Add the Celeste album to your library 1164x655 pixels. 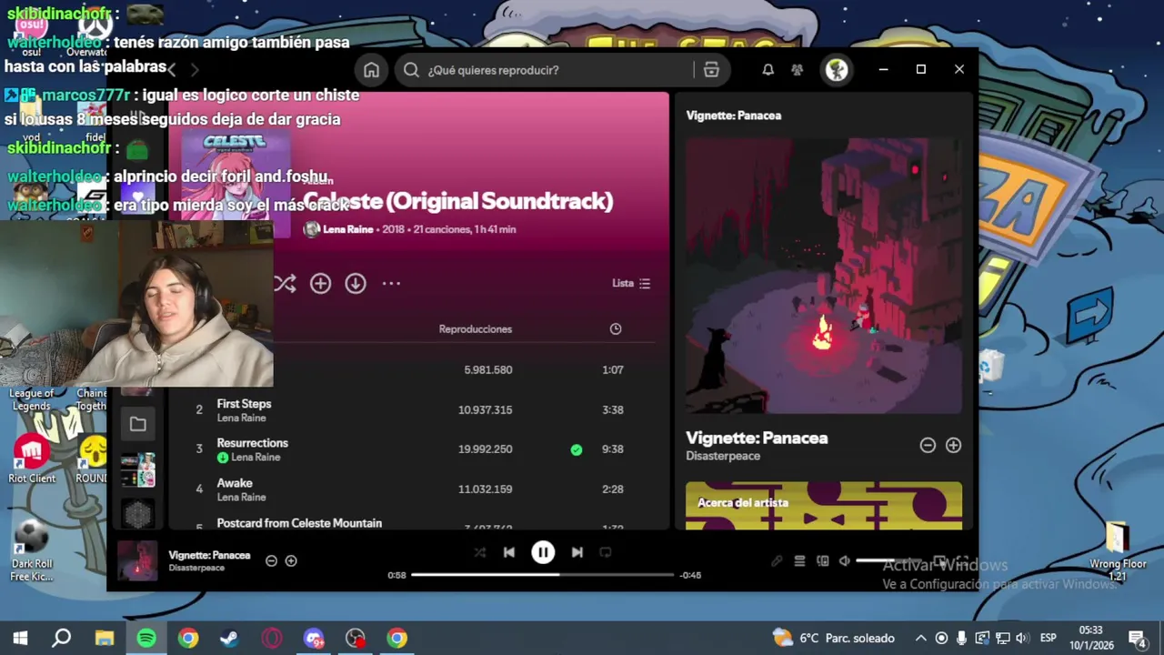(320, 284)
